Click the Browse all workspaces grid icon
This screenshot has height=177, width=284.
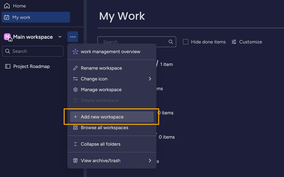pyautogui.click(x=75, y=128)
